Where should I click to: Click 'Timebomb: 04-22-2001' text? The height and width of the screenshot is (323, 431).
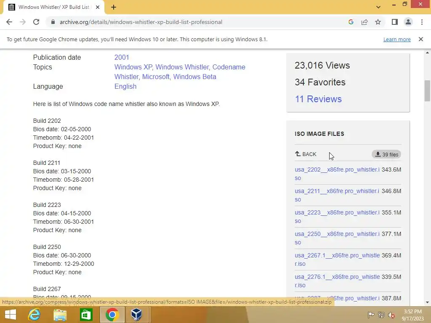click(x=64, y=138)
